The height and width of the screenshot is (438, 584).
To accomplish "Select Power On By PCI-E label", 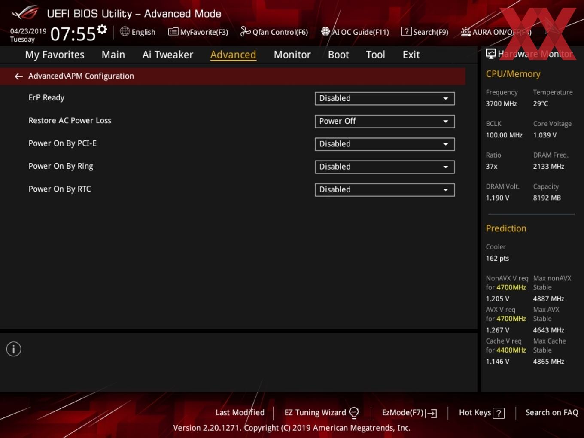I will point(62,143).
